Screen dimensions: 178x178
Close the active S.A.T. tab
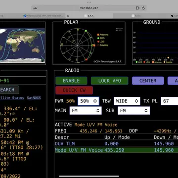(68, 16)
